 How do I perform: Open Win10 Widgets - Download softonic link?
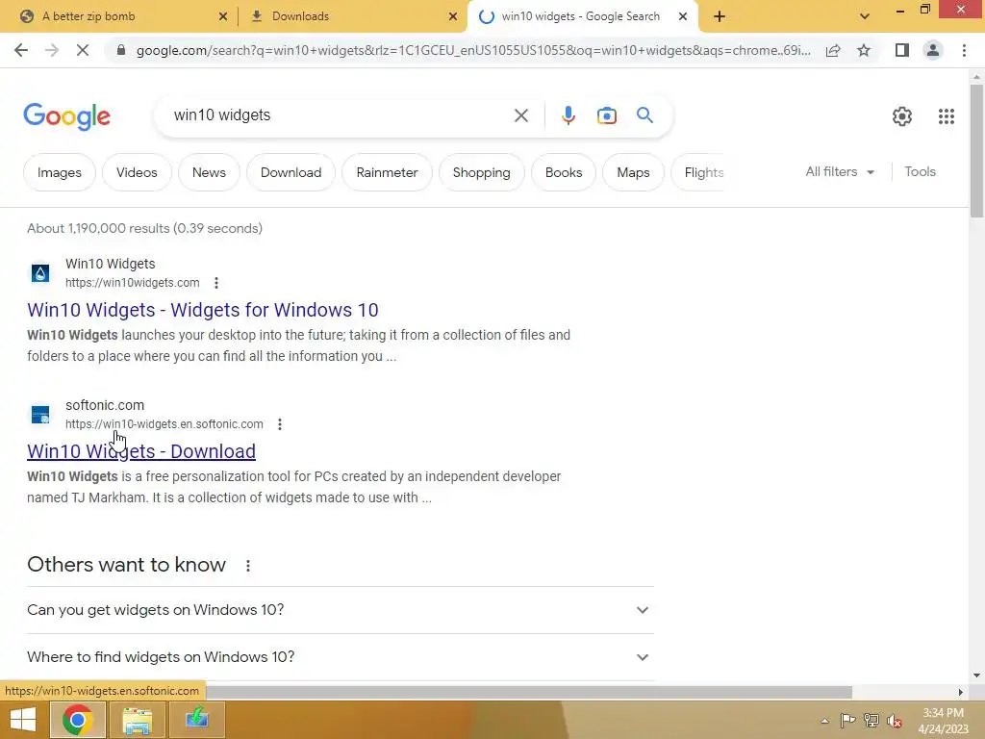[x=141, y=451]
